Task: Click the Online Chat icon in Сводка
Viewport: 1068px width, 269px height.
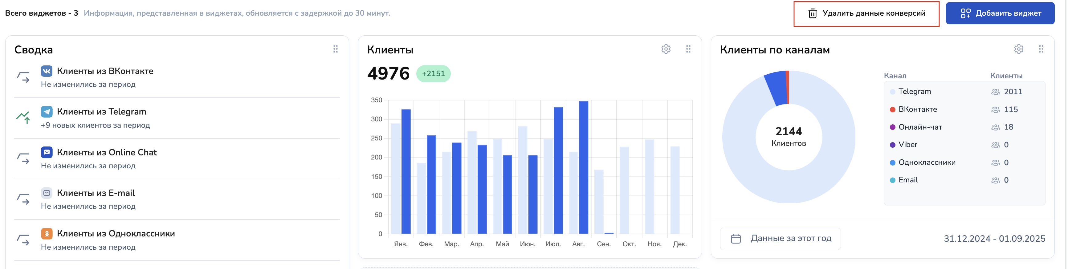Action: (x=47, y=152)
